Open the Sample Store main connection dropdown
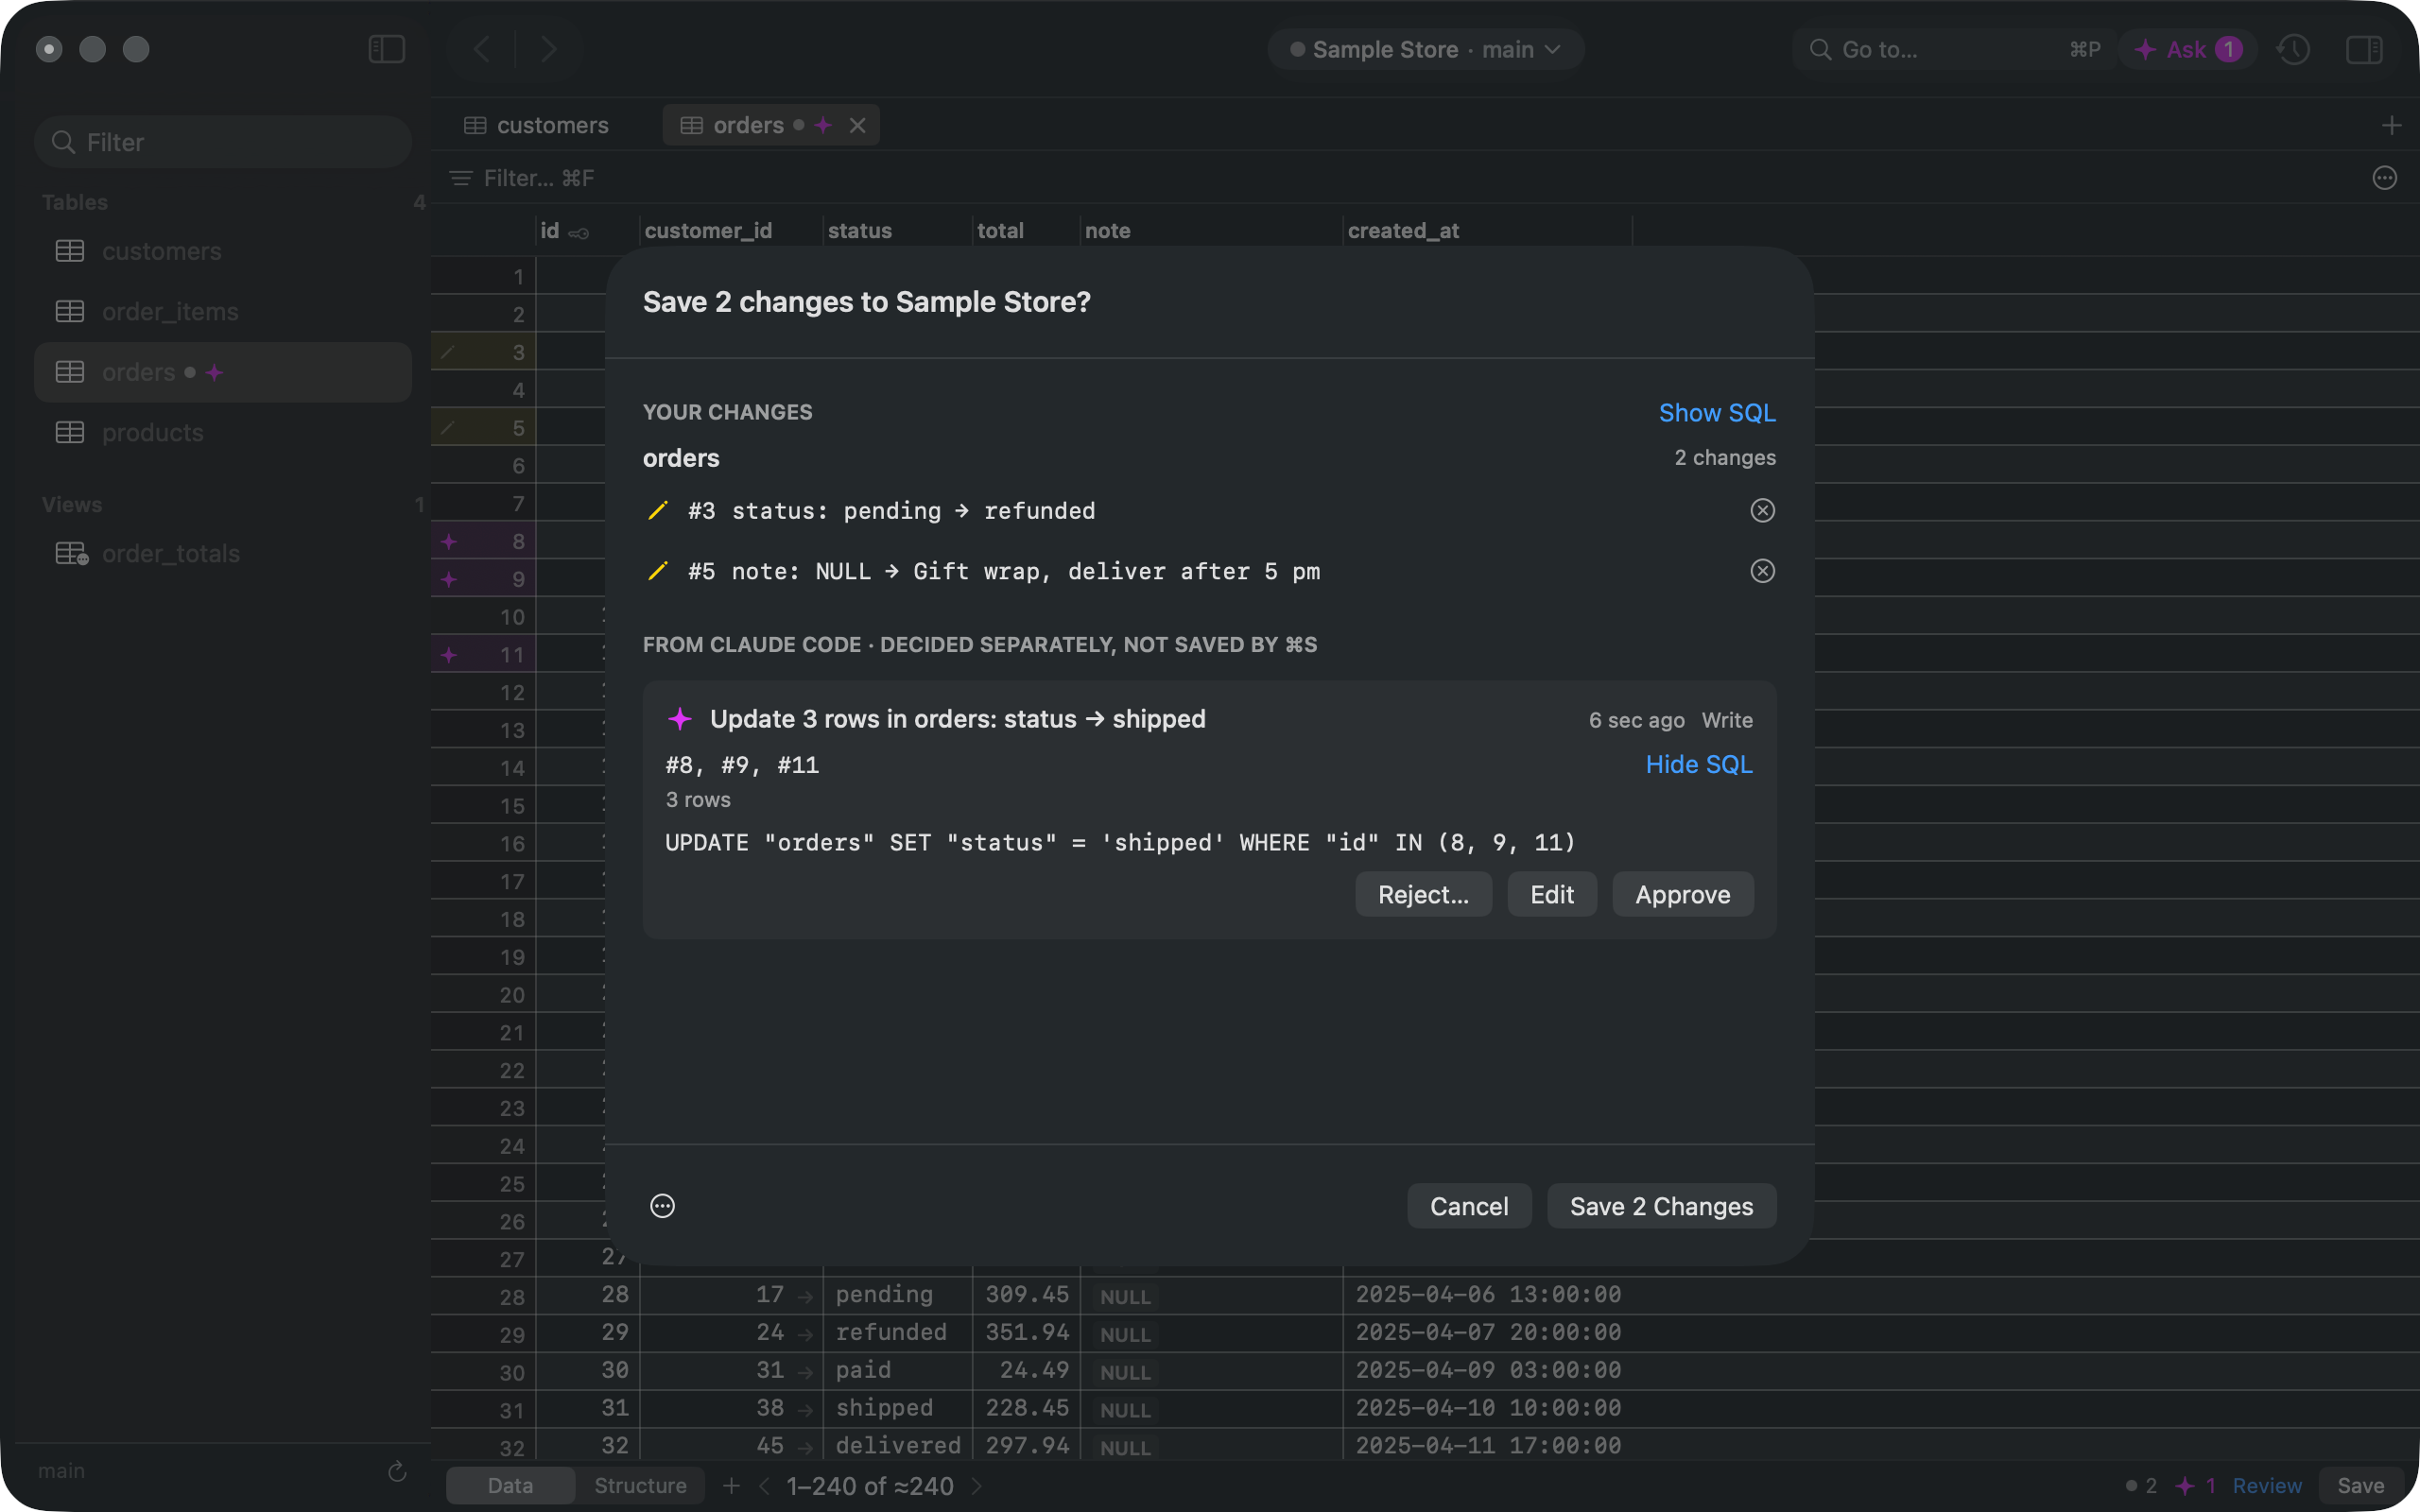This screenshot has width=2420, height=1512. (x=1425, y=49)
